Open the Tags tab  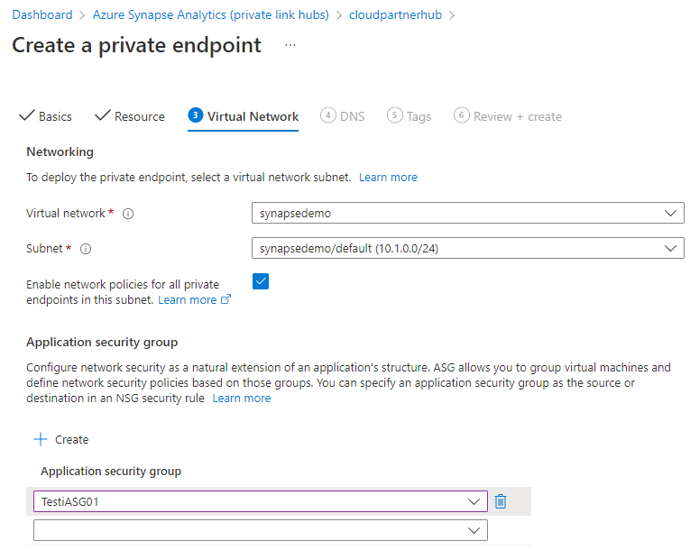click(x=409, y=116)
